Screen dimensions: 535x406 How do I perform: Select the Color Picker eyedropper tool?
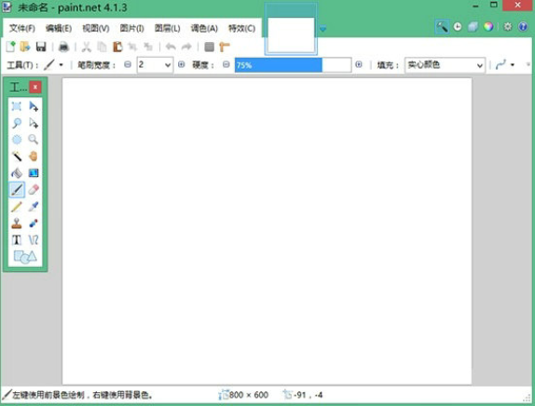click(34, 206)
